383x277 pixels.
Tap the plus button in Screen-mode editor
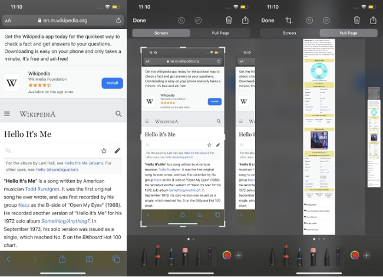coord(239,255)
